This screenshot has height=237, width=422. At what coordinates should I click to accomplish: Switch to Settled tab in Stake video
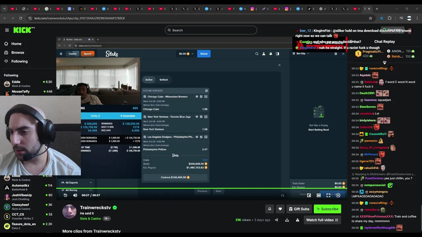164,80
